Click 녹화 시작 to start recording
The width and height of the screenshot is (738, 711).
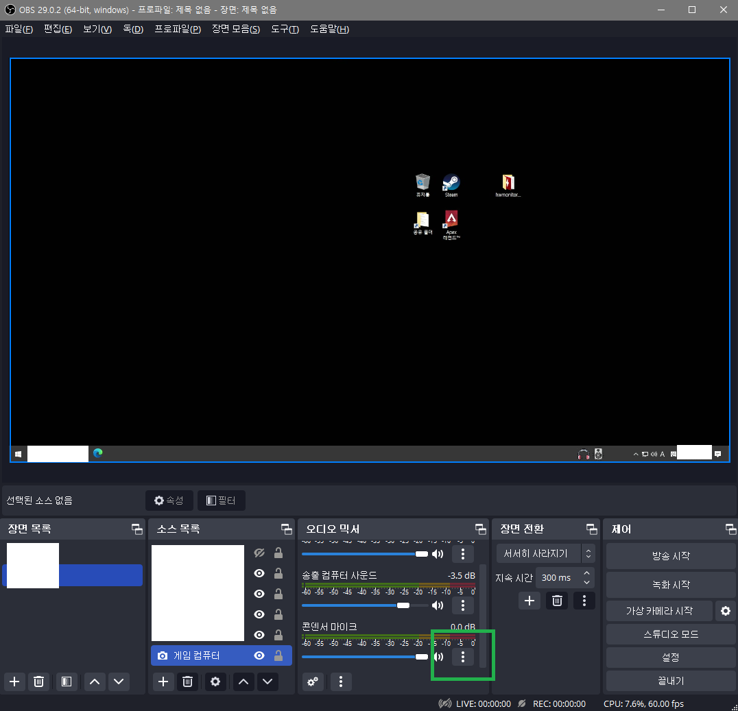point(671,585)
